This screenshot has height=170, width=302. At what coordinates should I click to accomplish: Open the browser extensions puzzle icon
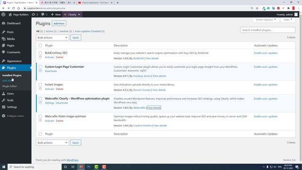coord(288,8)
